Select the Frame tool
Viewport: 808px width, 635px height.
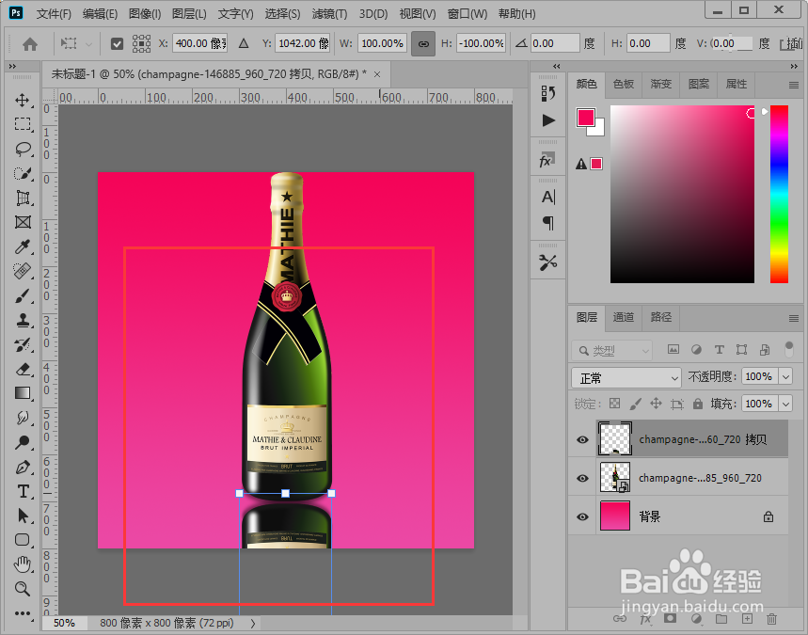(x=23, y=222)
